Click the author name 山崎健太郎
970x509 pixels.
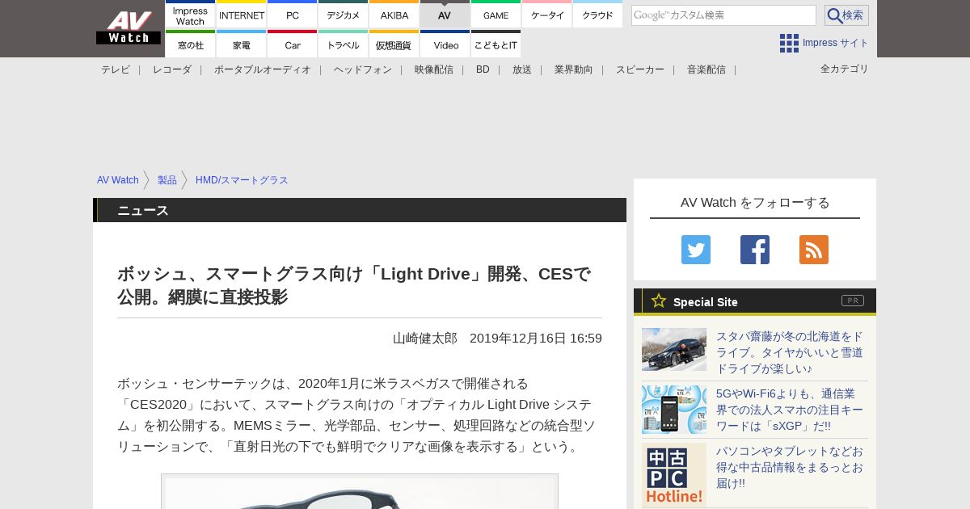click(x=425, y=339)
